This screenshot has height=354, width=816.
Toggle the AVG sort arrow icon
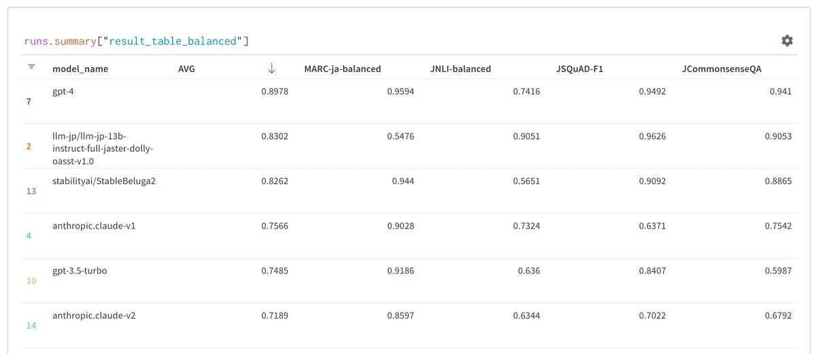[272, 68]
